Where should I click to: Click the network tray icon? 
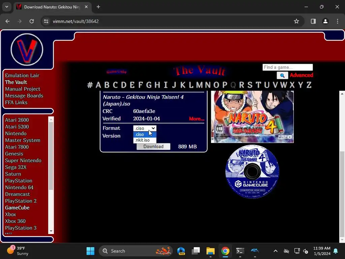click(x=297, y=251)
